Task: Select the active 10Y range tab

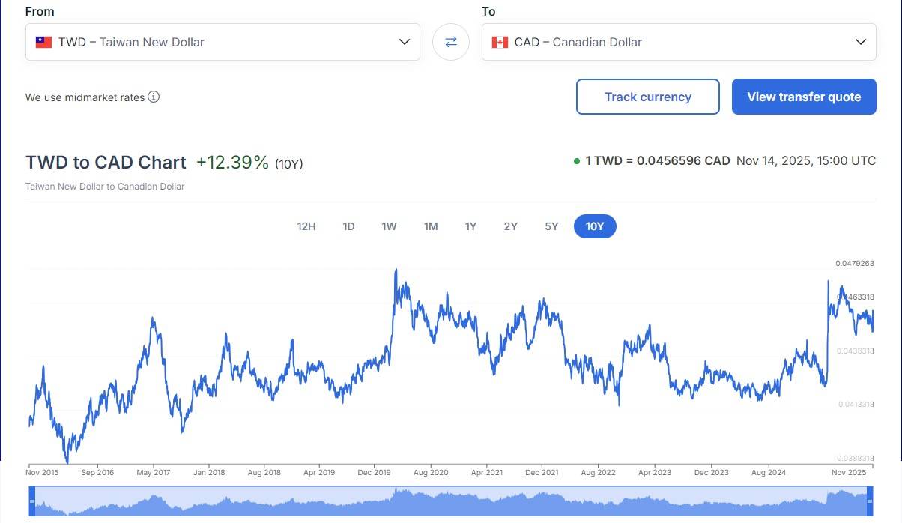Action: (595, 226)
